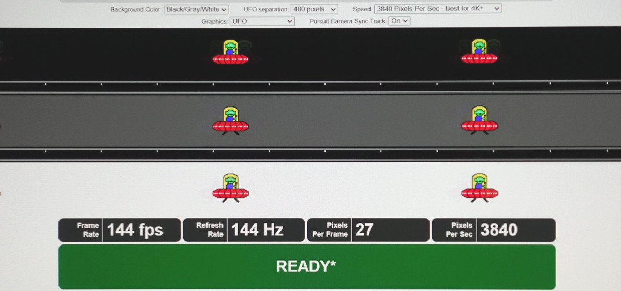
Task: Click the left UFO in the gray band
Action: pyautogui.click(x=231, y=120)
